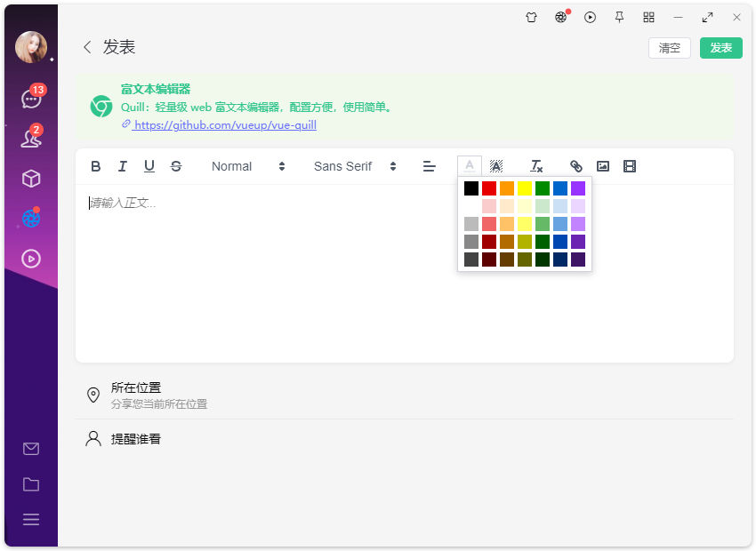The image size is (756, 551).
Task: Toggle bold formatting in the editor toolbar
Action: [x=96, y=166]
